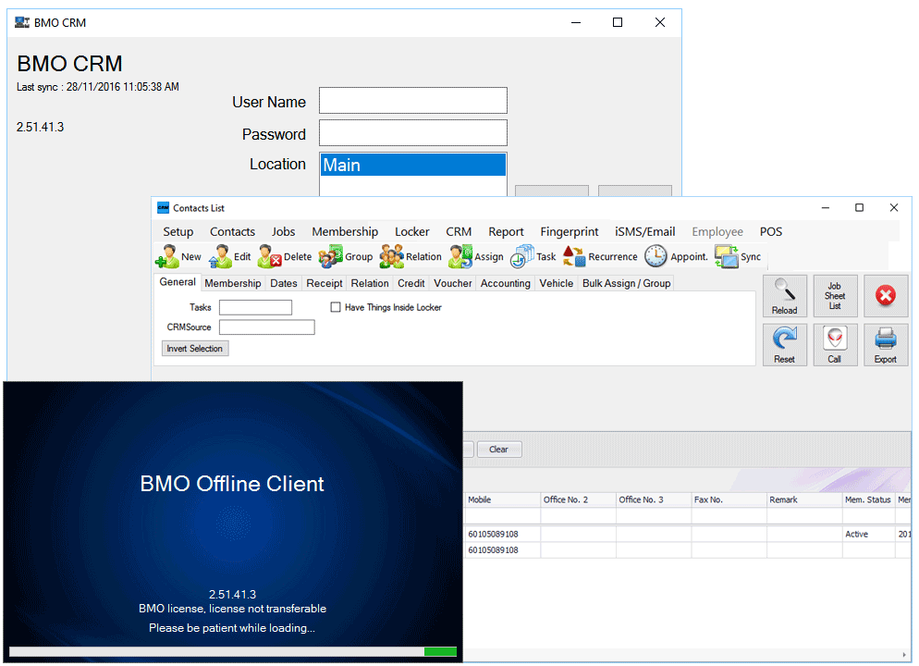The width and height of the screenshot is (919, 666).
Task: Click the Assign toolbar icon
Action: tap(460, 257)
